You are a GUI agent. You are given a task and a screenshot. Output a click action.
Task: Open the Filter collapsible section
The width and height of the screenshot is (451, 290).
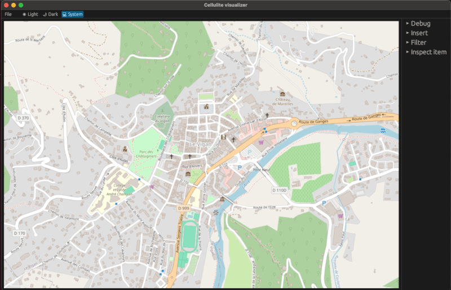tap(418, 43)
